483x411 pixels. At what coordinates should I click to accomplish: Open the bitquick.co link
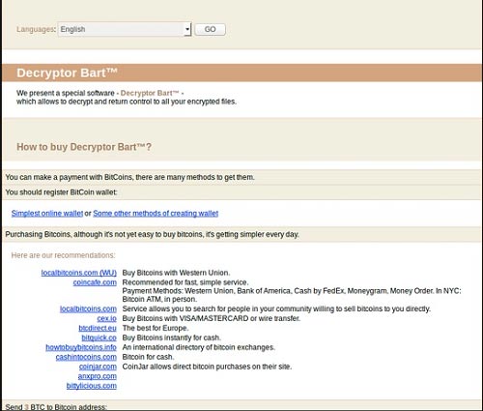click(99, 338)
